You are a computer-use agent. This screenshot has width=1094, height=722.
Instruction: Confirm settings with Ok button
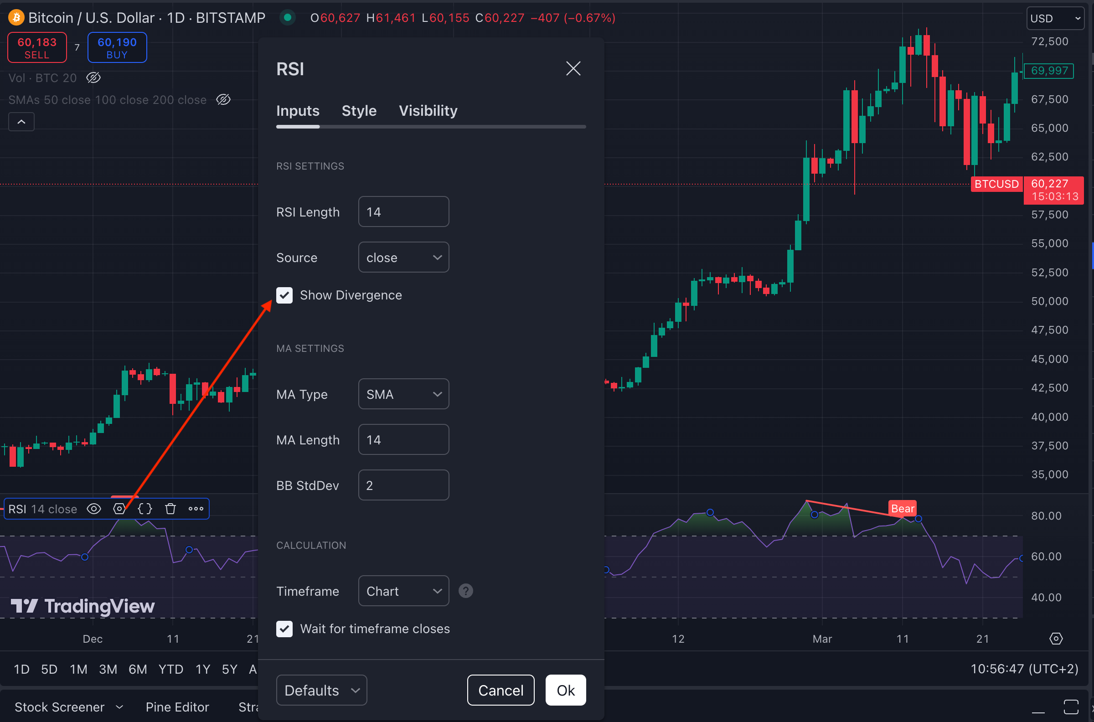click(x=565, y=690)
